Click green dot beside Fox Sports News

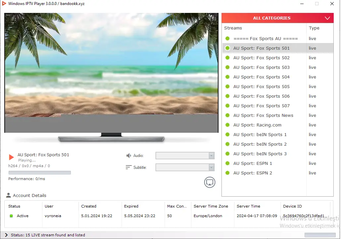click(227, 115)
